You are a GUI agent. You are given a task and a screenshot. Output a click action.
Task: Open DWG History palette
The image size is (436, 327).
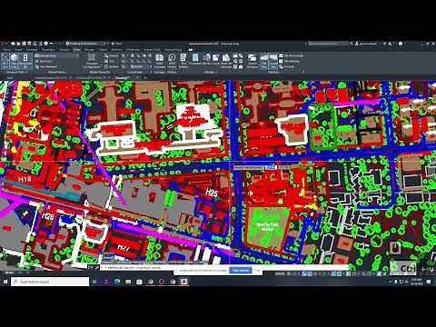pos(172,61)
